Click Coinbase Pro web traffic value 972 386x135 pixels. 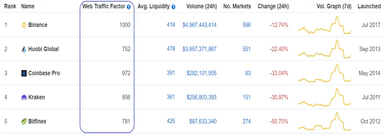tap(126, 73)
